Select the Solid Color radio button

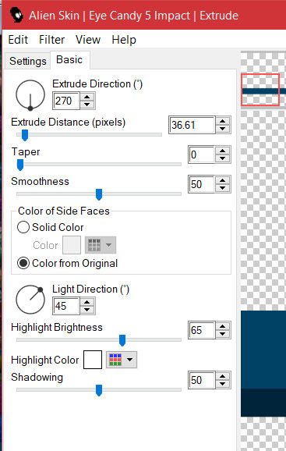[x=23, y=227]
